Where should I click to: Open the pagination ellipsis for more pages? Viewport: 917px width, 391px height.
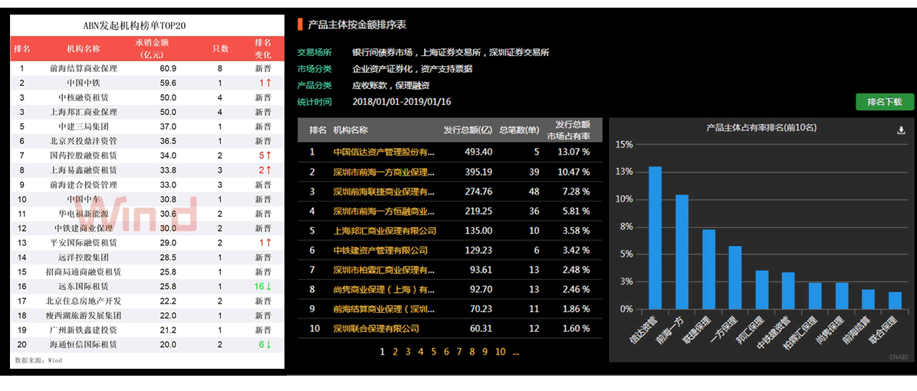pyautogui.click(x=516, y=353)
